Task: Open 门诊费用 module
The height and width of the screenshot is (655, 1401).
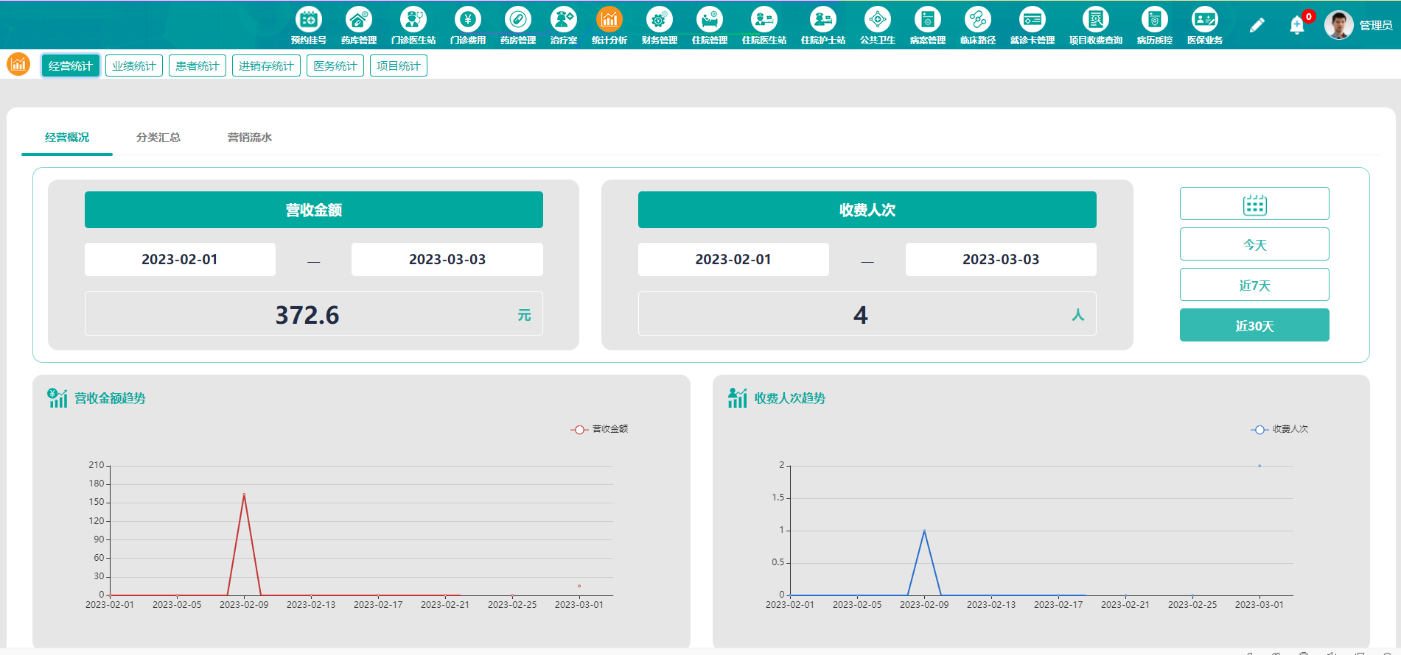Action: 468,26
